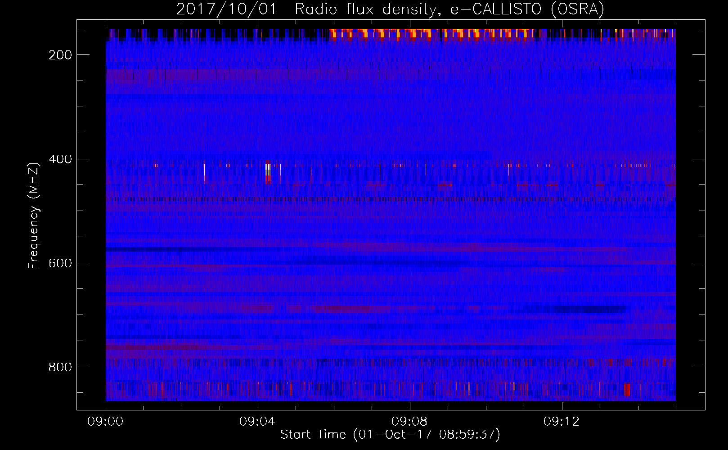Click the "Frequency (MHZ)" y-axis label
Image resolution: width=728 pixels, height=450 pixels.
[34, 216]
